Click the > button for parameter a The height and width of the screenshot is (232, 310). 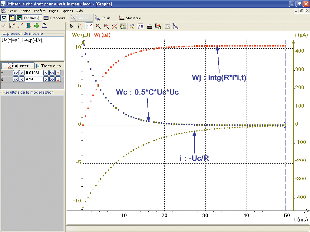point(46,79)
